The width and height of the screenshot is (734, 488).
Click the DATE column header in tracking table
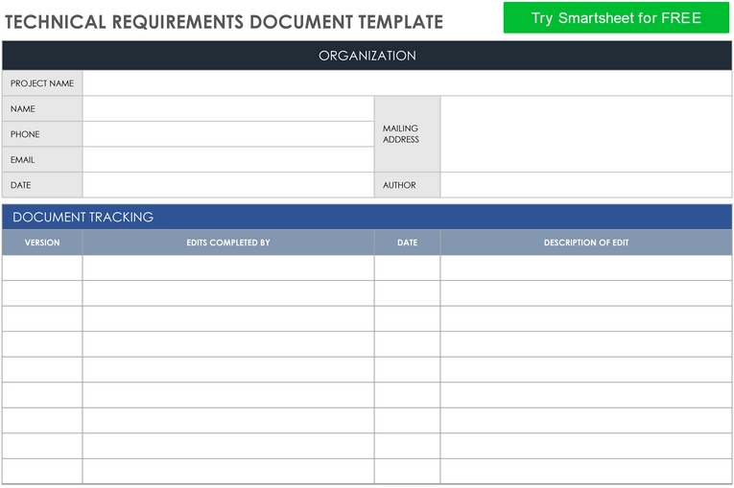[x=407, y=243]
